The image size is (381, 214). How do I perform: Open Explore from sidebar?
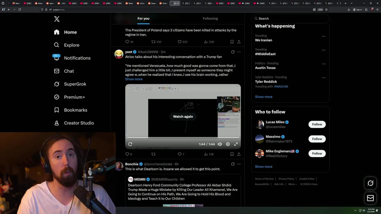(67, 45)
